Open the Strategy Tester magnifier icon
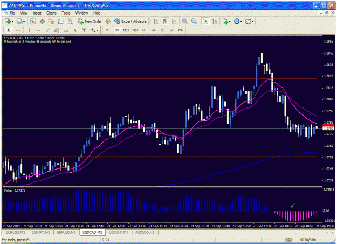 coord(70,21)
